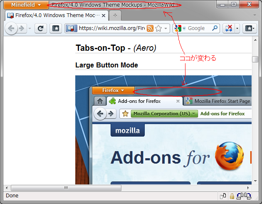Viewport: 262px width, 204px height.
Task: Minimize the Minefield window
Action: 222,5
